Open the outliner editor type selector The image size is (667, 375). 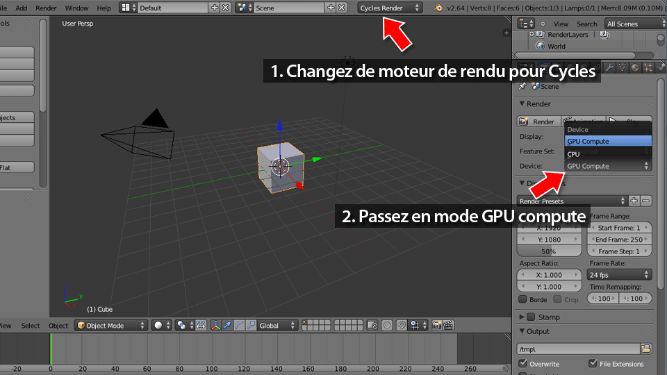pyautogui.click(x=526, y=24)
